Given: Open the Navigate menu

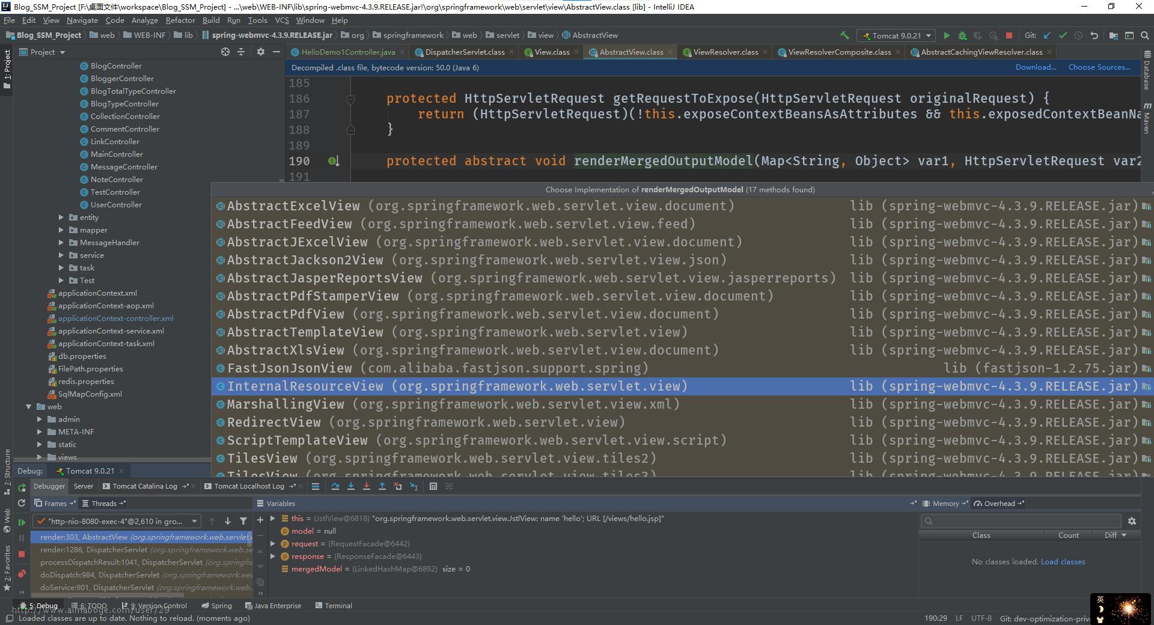Looking at the screenshot, I should pos(82,20).
